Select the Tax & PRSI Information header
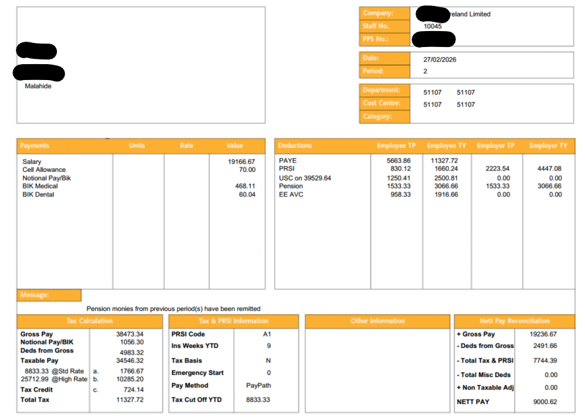 click(224, 321)
